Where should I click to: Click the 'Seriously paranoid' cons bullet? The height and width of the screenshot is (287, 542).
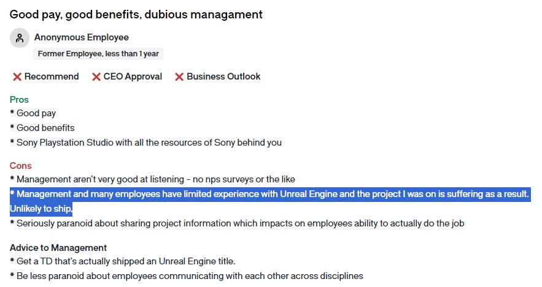tap(237, 223)
